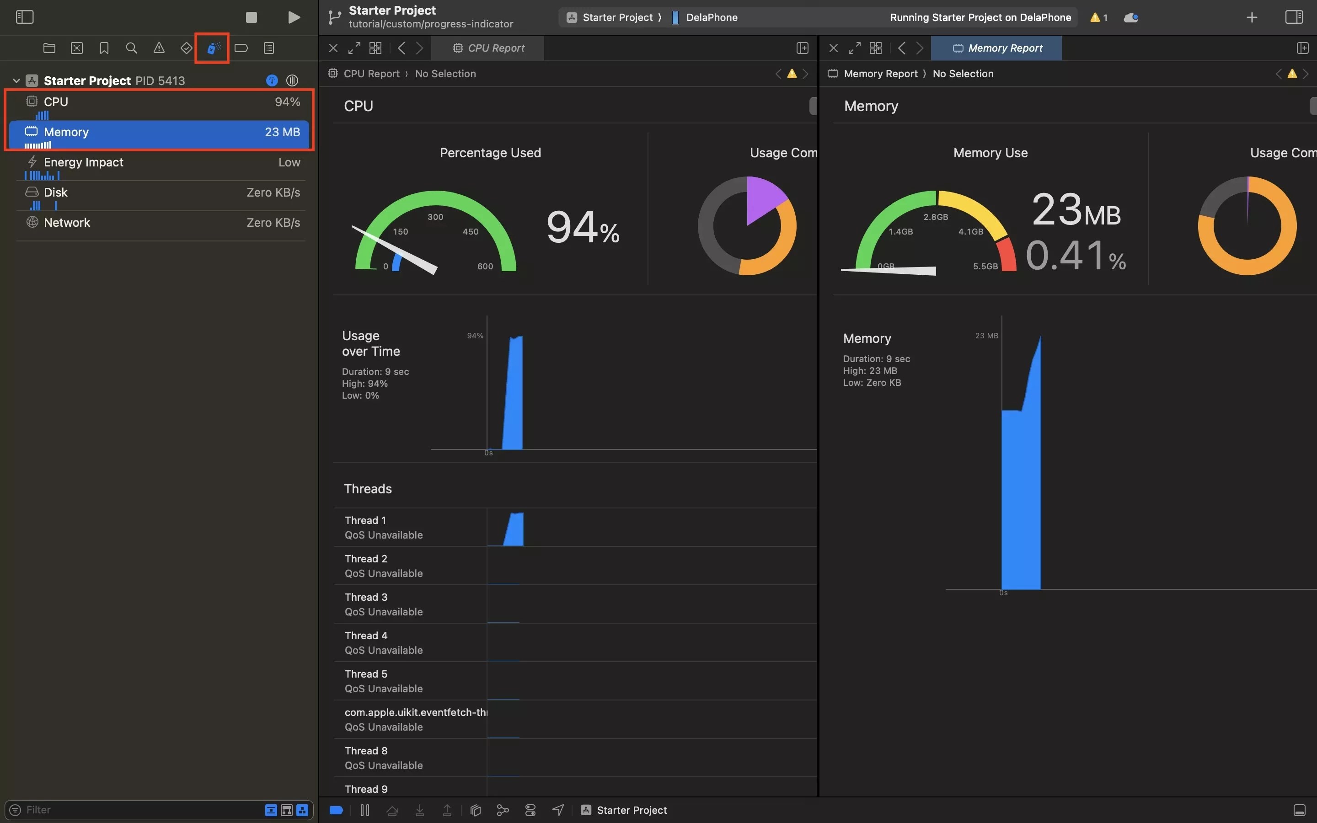Open the DelaPhone run destination menu
Image resolution: width=1317 pixels, height=823 pixels.
pyautogui.click(x=711, y=17)
